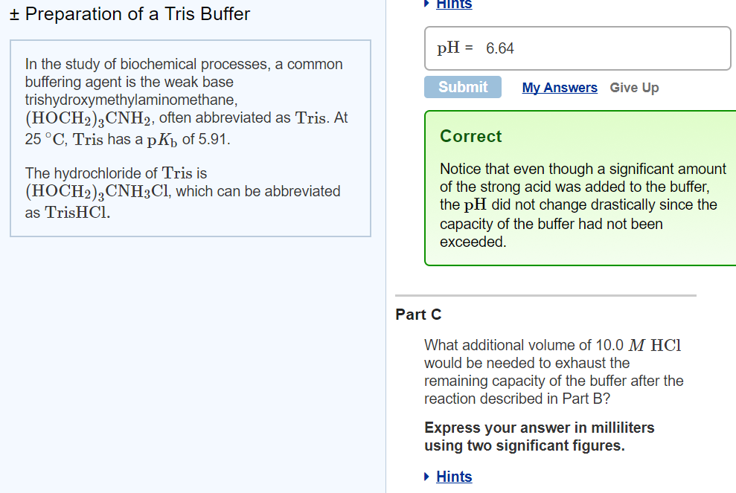Expand the problem introduction using the ± control
This screenshot has height=493, width=736.
14,13
